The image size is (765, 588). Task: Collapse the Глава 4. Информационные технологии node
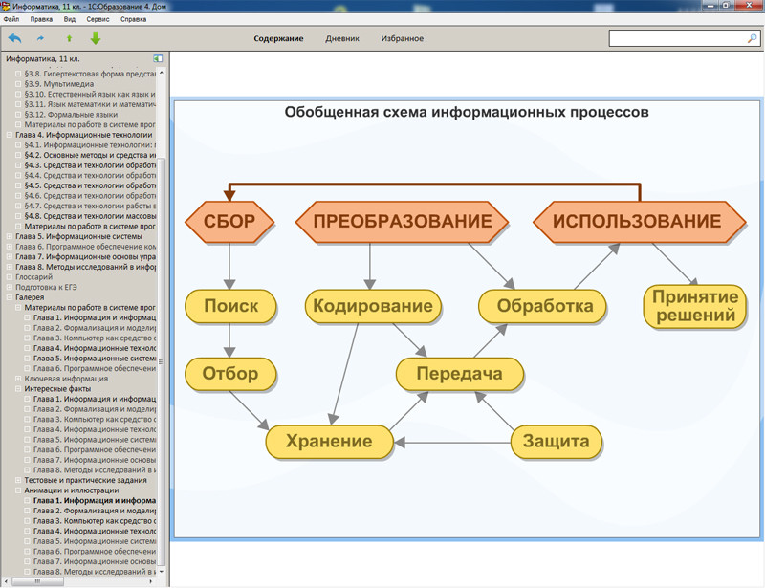tap(9, 135)
